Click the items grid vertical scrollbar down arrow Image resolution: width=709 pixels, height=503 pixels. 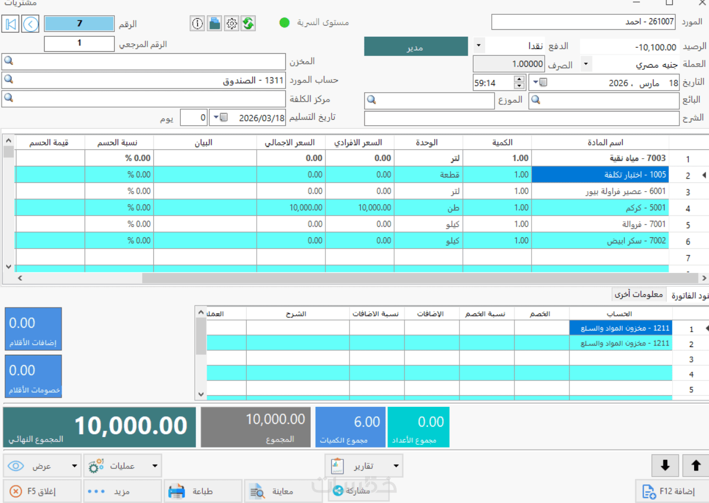(x=8, y=267)
